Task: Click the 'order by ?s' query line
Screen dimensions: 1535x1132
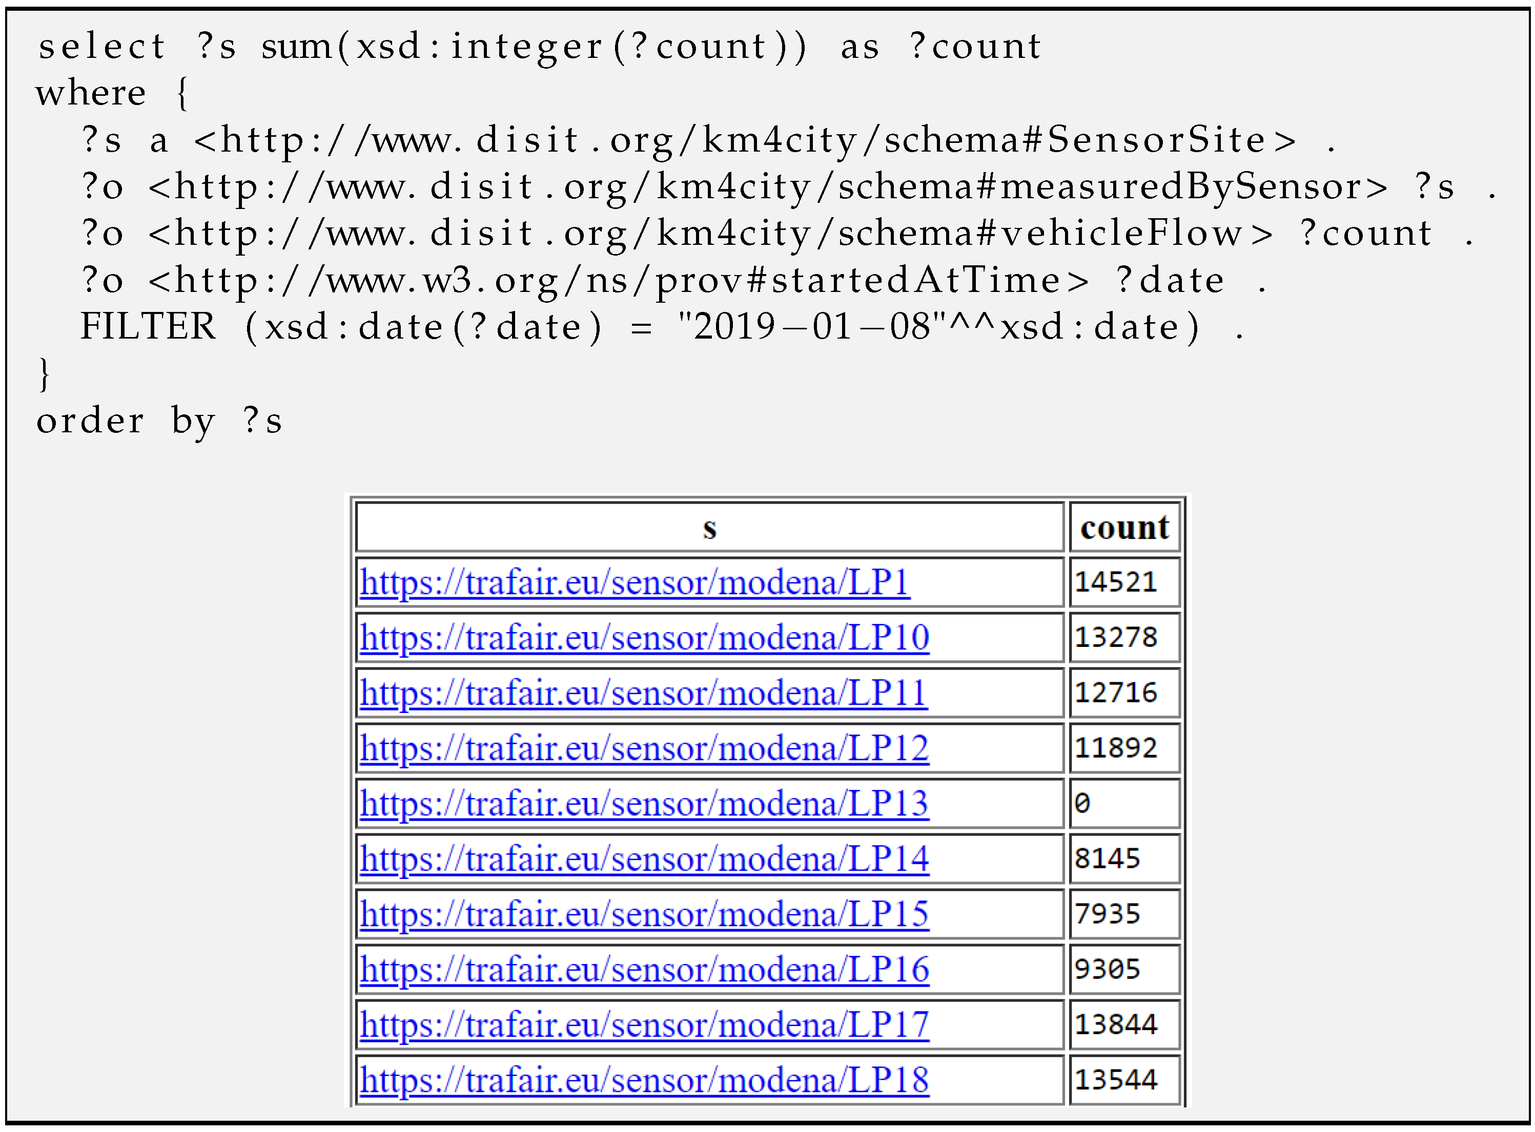Action: (x=159, y=422)
